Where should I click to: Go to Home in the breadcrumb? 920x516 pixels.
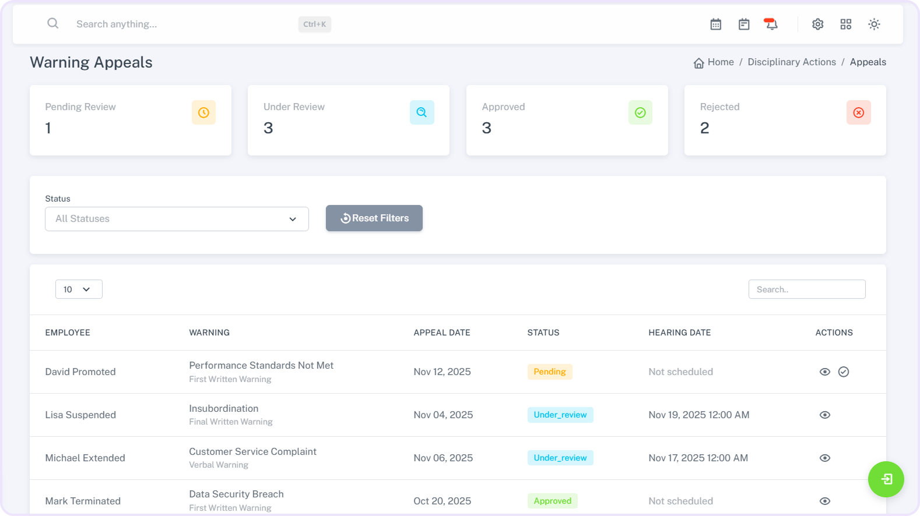pyautogui.click(x=720, y=62)
